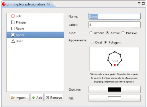Select the Spool control row

35,35
